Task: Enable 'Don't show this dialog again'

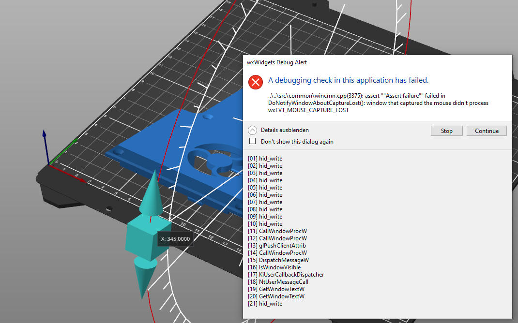Action: coord(252,141)
